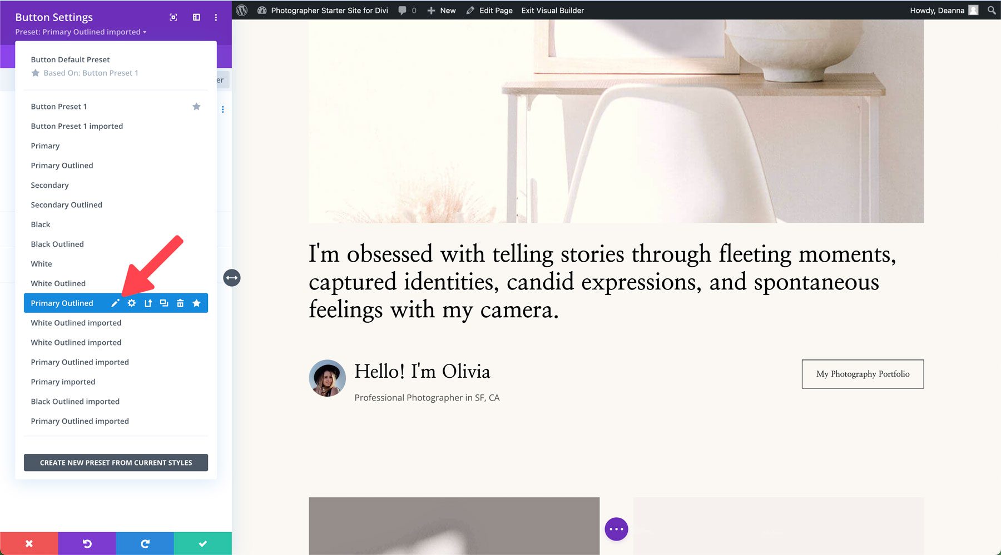The width and height of the screenshot is (1001, 555).
Task: Open the New menu in WordPress admin bar
Action: (x=441, y=10)
